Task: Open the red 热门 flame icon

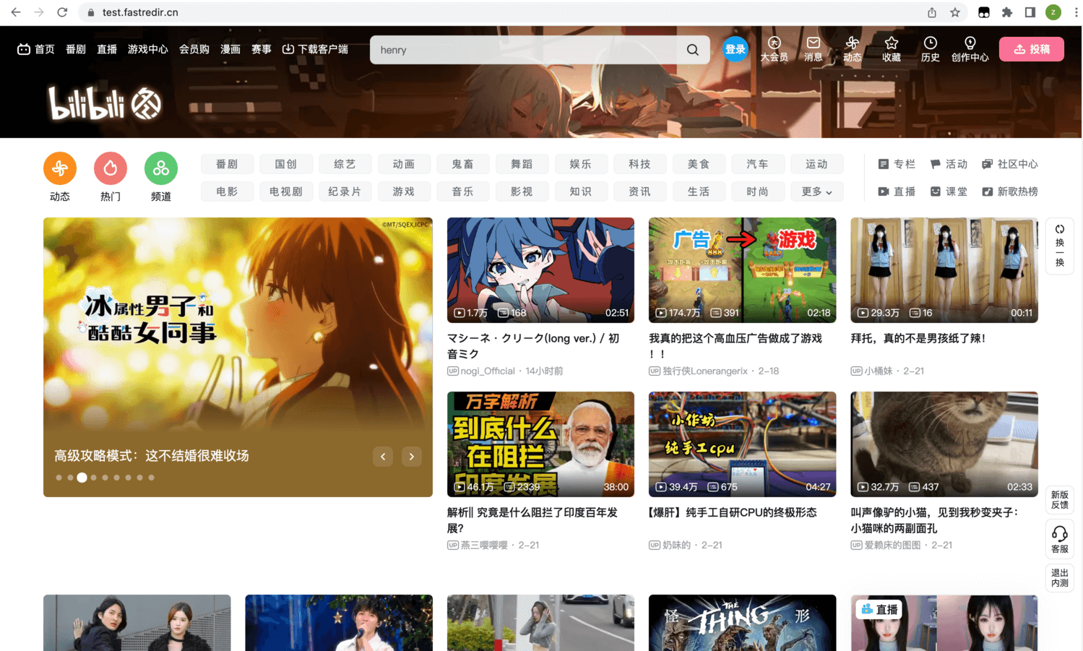Action: [111, 169]
